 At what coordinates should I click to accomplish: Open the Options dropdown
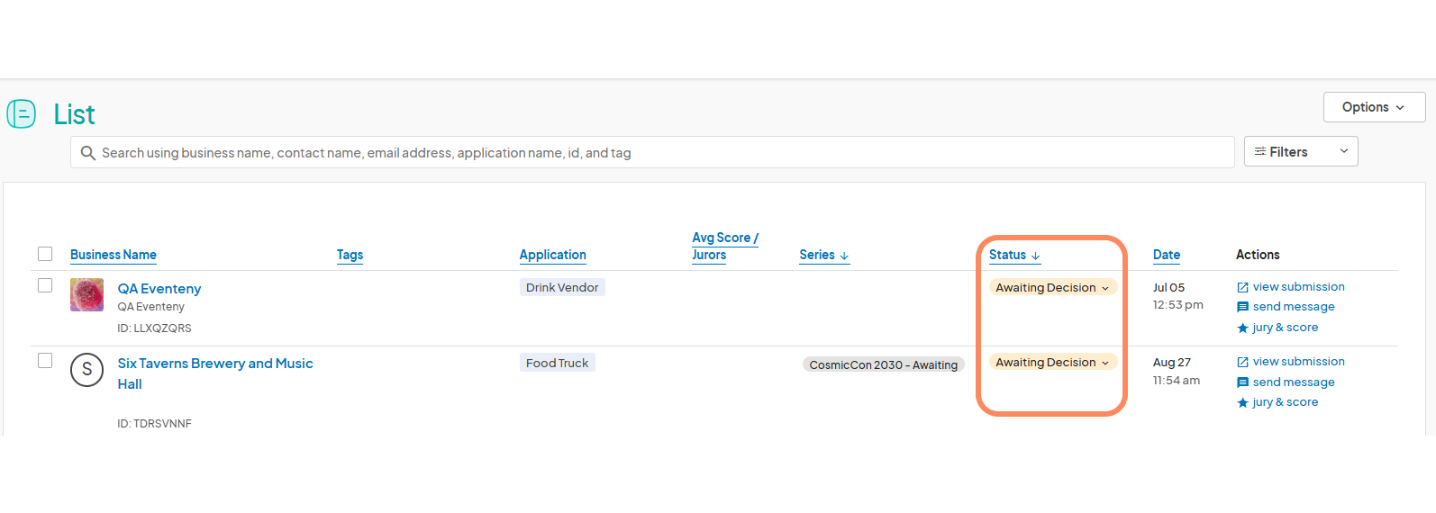pos(1374,107)
